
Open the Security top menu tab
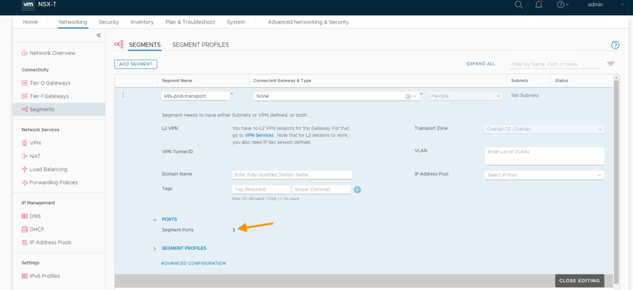(x=109, y=22)
